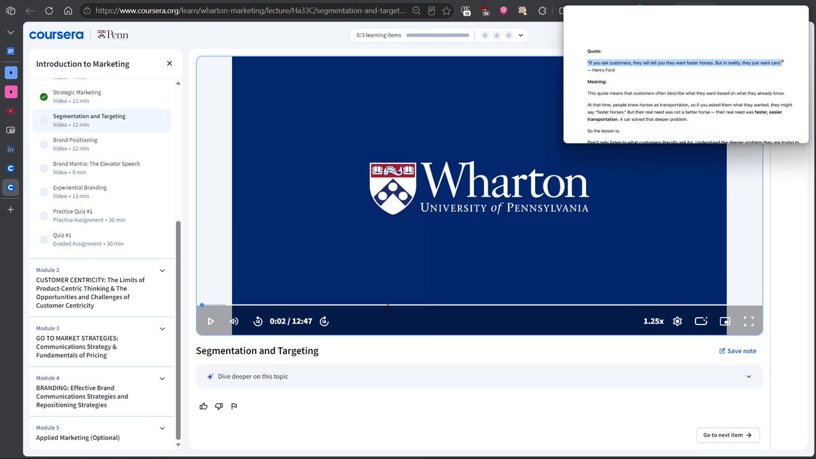Toggle completion circle for Quiz #1
The image size is (816, 459).
pyautogui.click(x=44, y=239)
